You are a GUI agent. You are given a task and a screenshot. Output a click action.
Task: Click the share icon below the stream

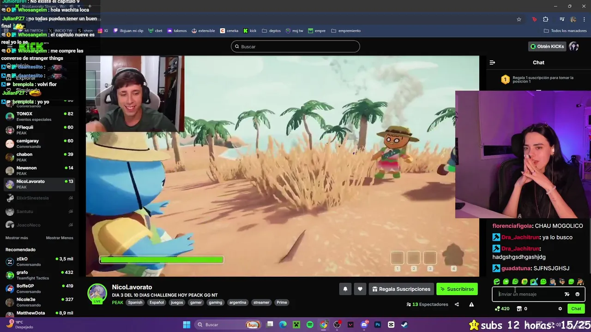457,304
